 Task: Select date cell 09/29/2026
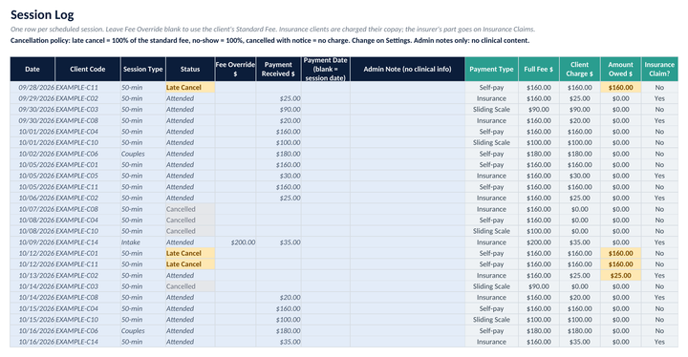(x=32, y=98)
